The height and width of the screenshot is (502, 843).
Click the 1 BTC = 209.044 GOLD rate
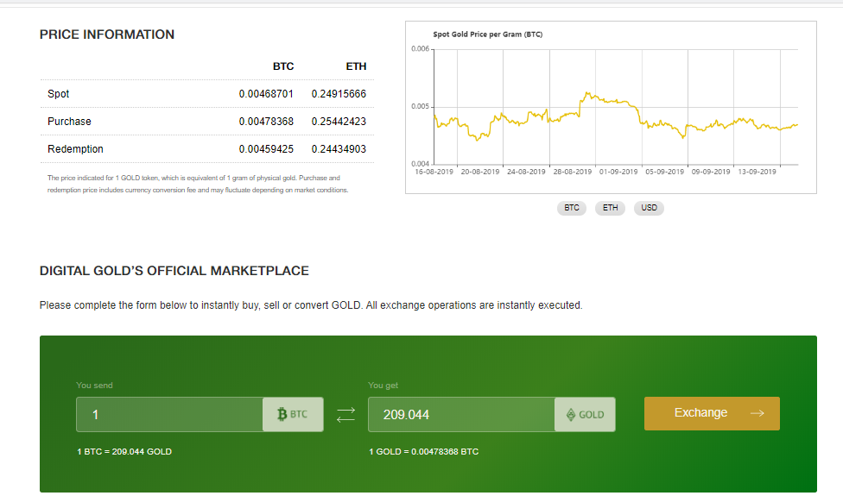pos(124,451)
